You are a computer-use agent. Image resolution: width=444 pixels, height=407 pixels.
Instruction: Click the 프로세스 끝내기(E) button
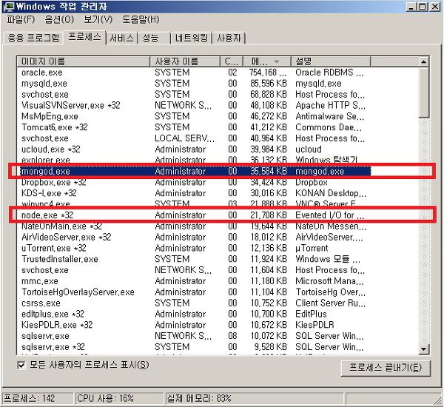386,368
